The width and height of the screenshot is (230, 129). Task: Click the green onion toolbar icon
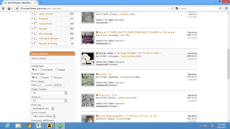(9, 8)
